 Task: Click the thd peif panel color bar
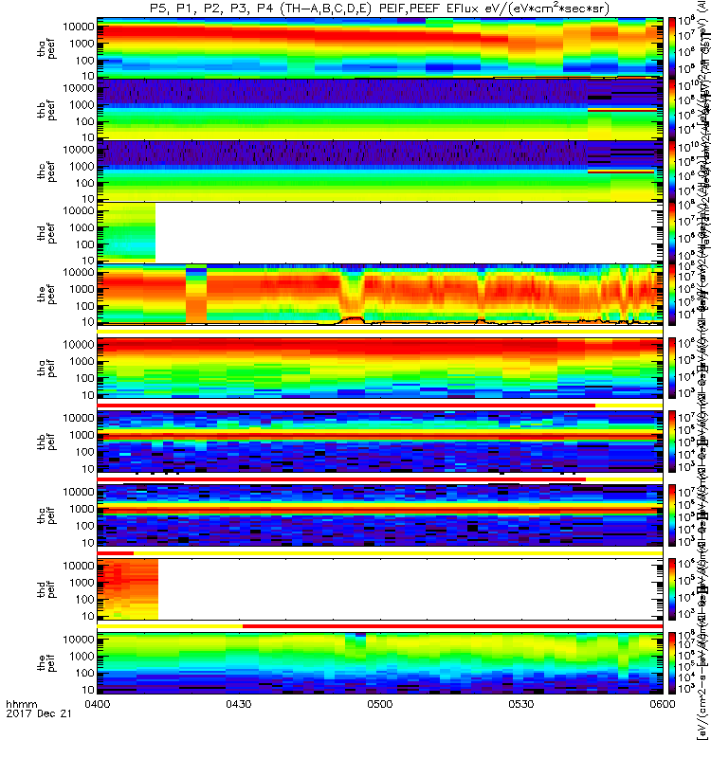tap(672, 588)
